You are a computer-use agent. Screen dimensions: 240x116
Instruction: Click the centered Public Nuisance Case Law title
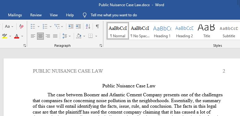point(129,86)
